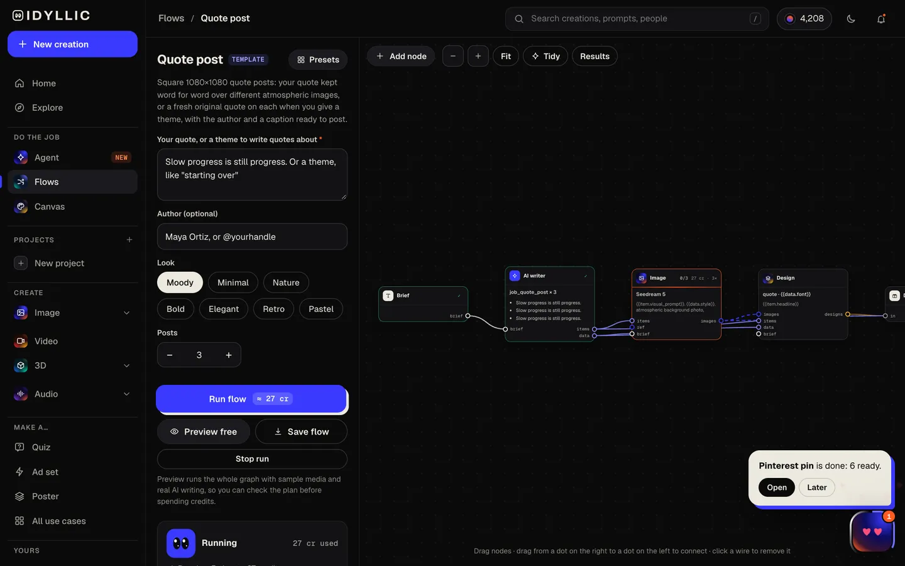
Task: Click the Run flow button
Action: pyautogui.click(x=251, y=399)
